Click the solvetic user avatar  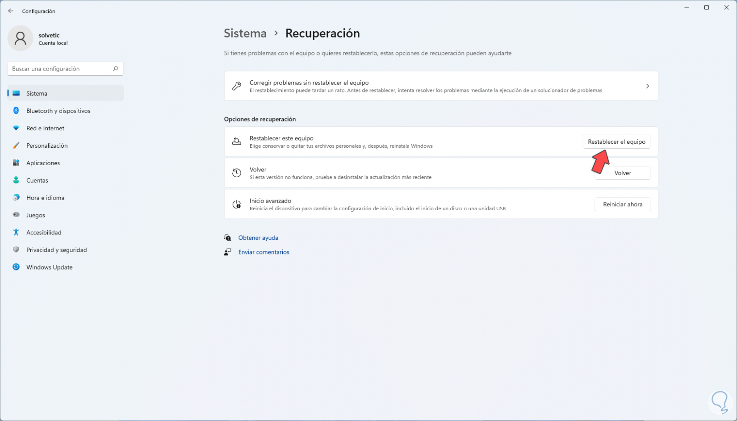coord(20,38)
